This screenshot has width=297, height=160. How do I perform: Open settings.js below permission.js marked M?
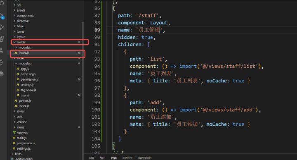point(28,85)
